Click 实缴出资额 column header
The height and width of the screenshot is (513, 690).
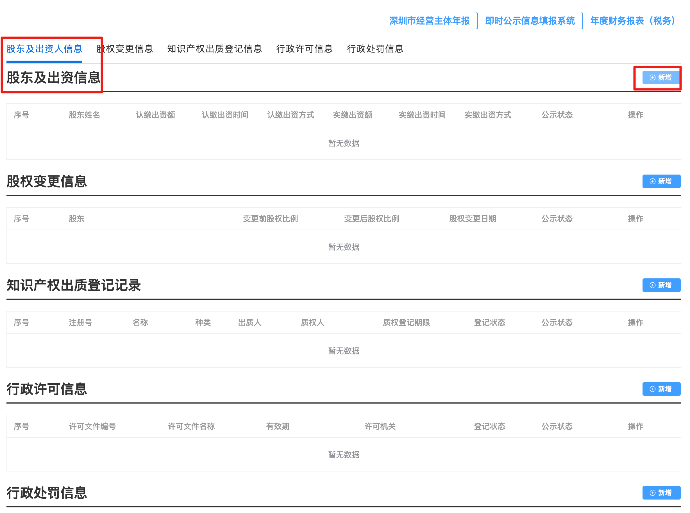pos(353,115)
